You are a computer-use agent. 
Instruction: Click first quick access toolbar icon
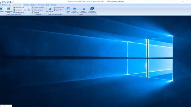tap(3, 2)
